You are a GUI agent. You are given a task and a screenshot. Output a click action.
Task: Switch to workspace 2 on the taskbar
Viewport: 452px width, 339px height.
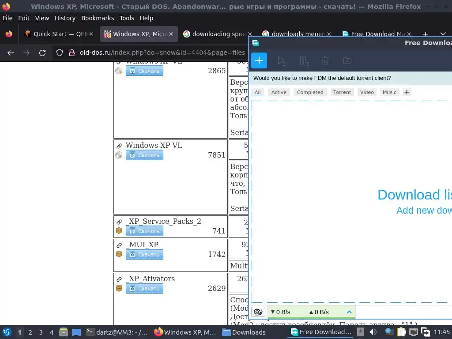30,332
